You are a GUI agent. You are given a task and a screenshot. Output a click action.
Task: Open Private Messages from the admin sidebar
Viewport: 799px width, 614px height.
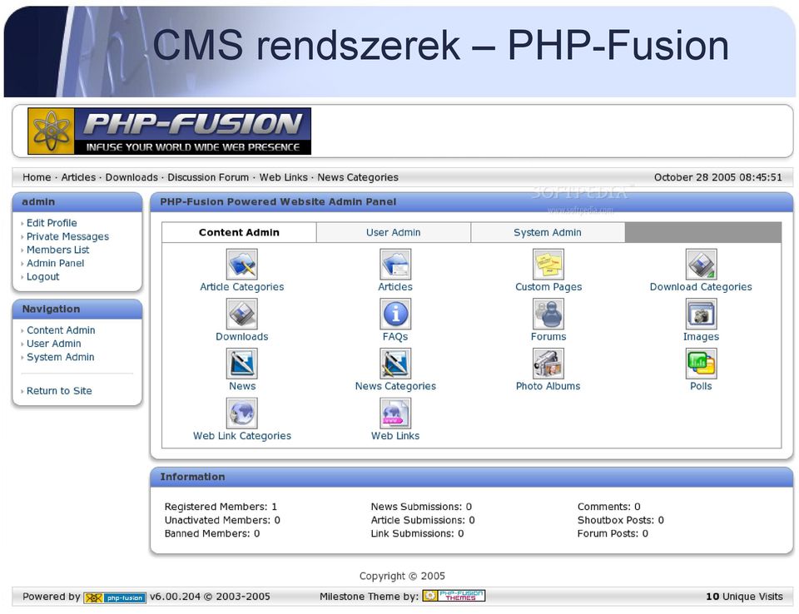(x=67, y=236)
